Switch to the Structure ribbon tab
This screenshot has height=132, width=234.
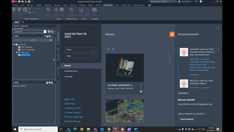tap(30, 5)
